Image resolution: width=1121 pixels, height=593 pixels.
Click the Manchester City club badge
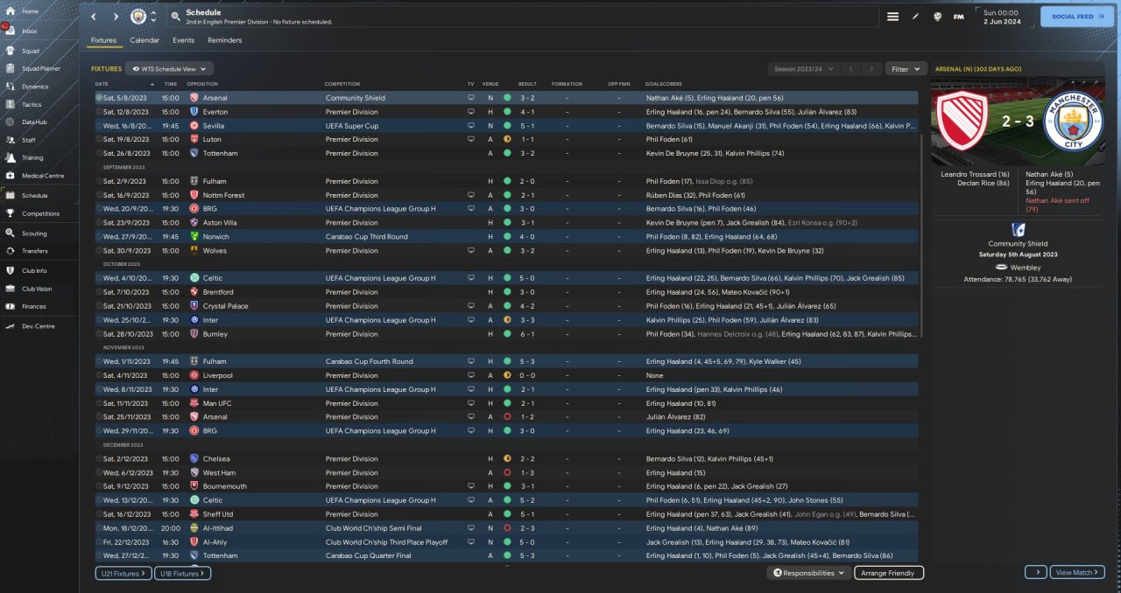(x=138, y=17)
